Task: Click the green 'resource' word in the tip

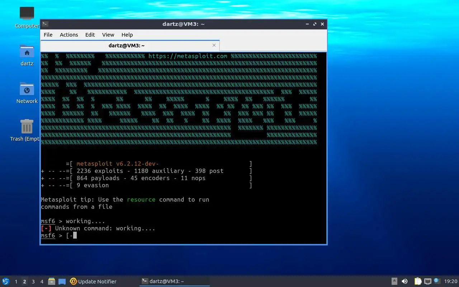Action: click(141, 200)
